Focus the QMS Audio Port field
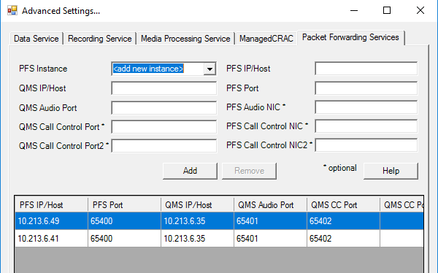Viewport: 438px width, 273px height. click(164, 108)
